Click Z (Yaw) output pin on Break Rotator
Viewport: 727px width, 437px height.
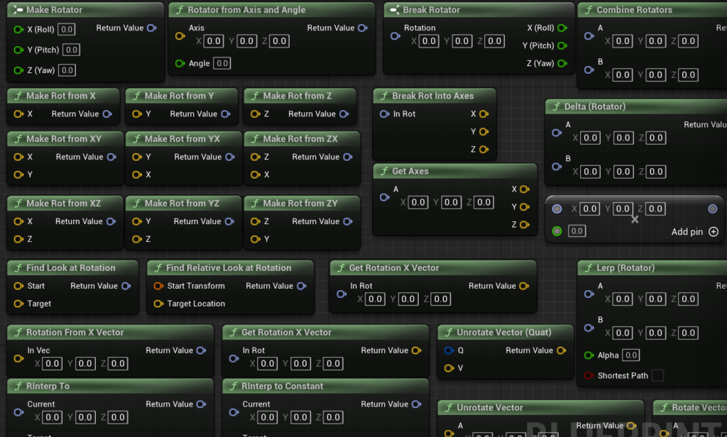562,63
